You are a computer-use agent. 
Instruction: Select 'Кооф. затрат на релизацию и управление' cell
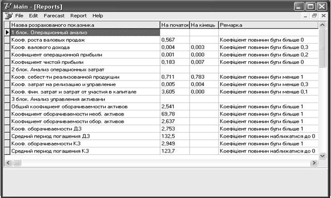pyautogui.click(x=85, y=85)
